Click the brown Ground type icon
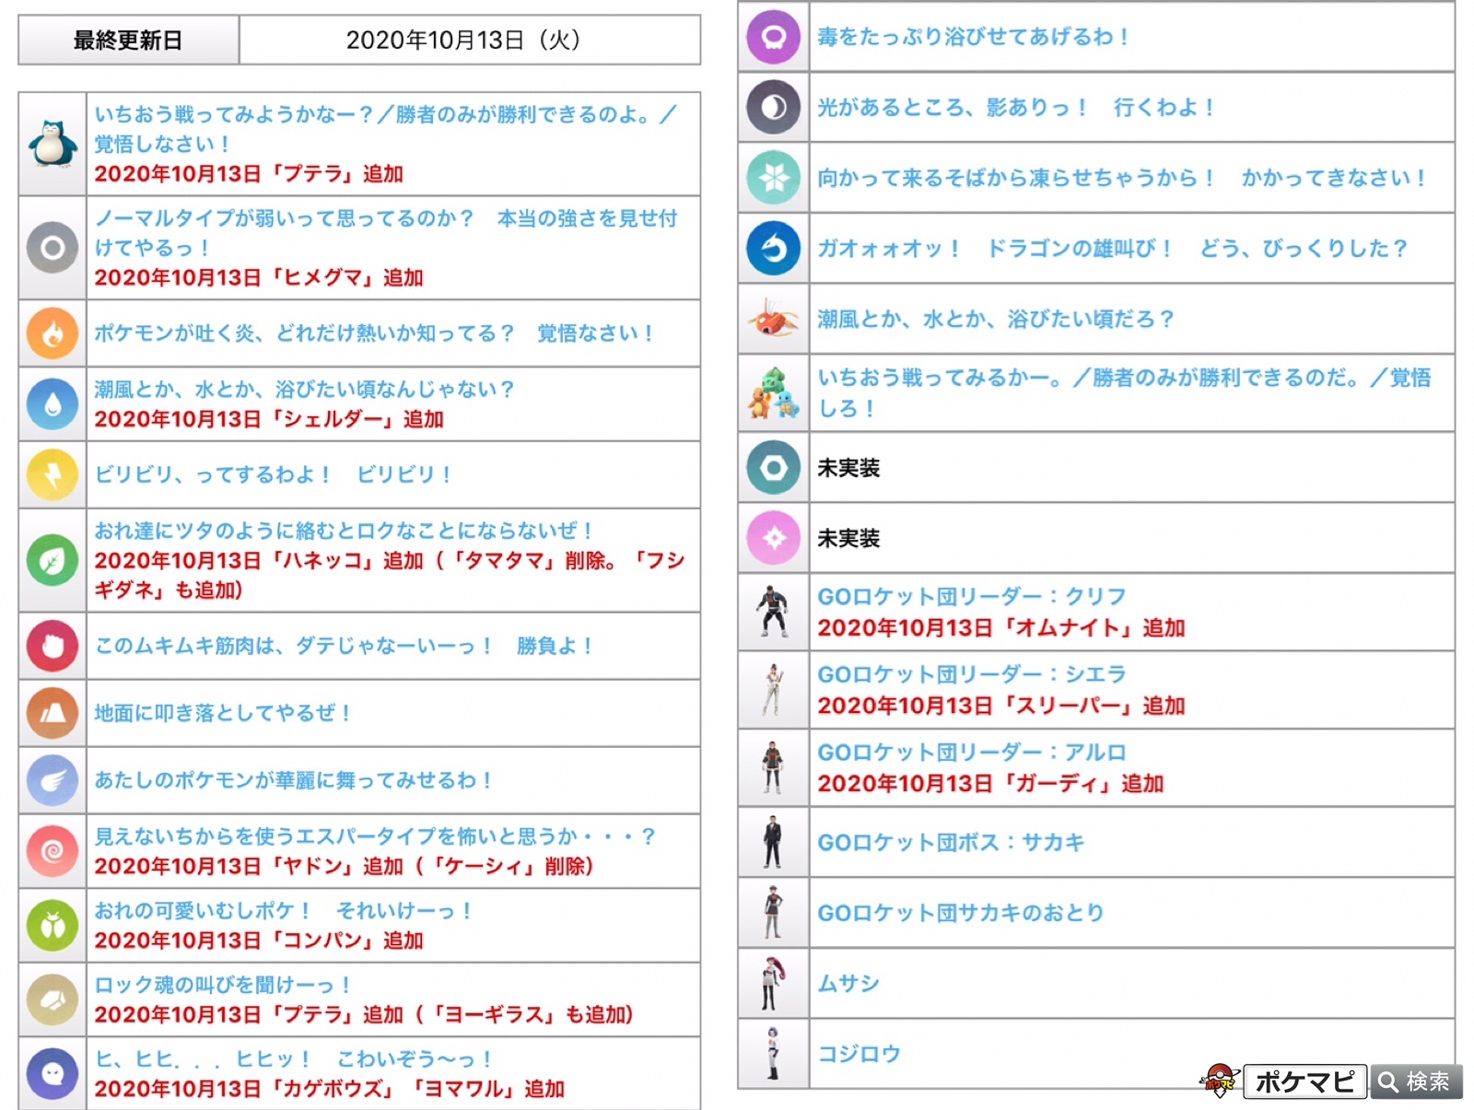This screenshot has height=1110, width=1474. (53, 713)
